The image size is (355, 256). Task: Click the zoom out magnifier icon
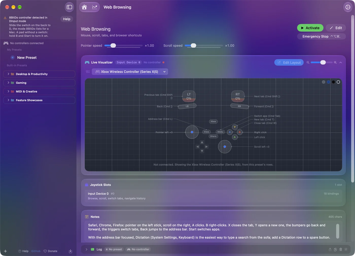(x=308, y=62)
